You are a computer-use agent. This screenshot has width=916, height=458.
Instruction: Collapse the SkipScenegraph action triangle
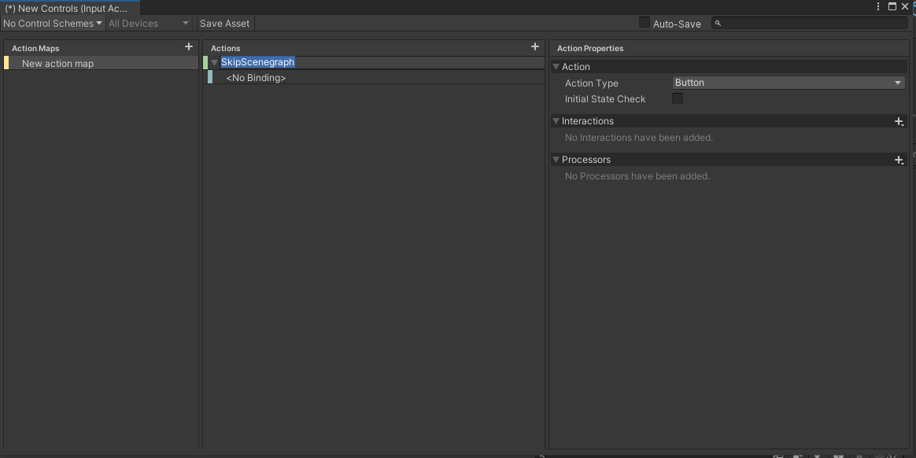(x=215, y=62)
